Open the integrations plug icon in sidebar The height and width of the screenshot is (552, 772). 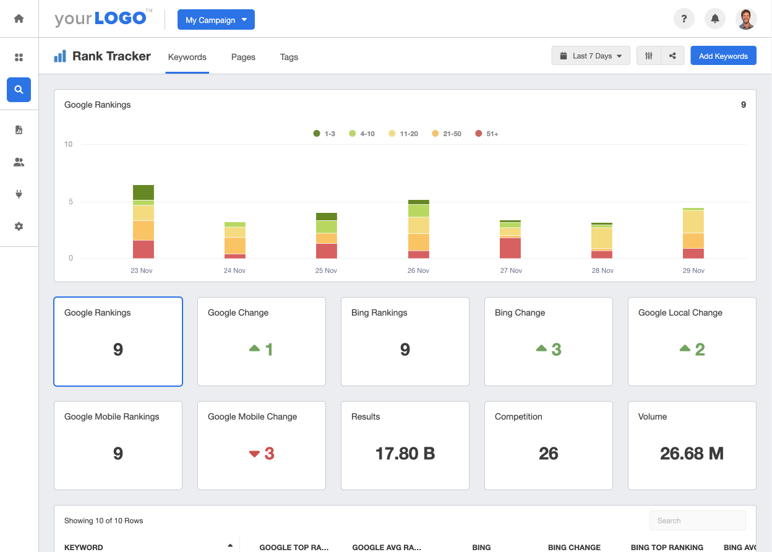19,194
